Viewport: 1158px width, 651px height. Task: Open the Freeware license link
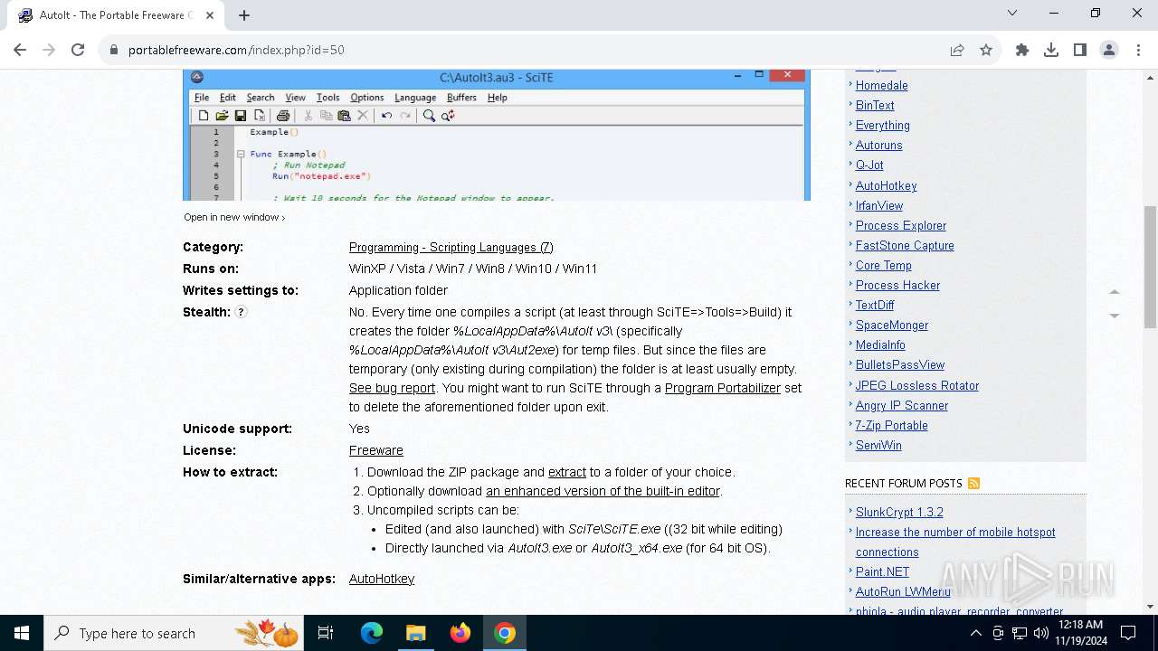tap(376, 450)
